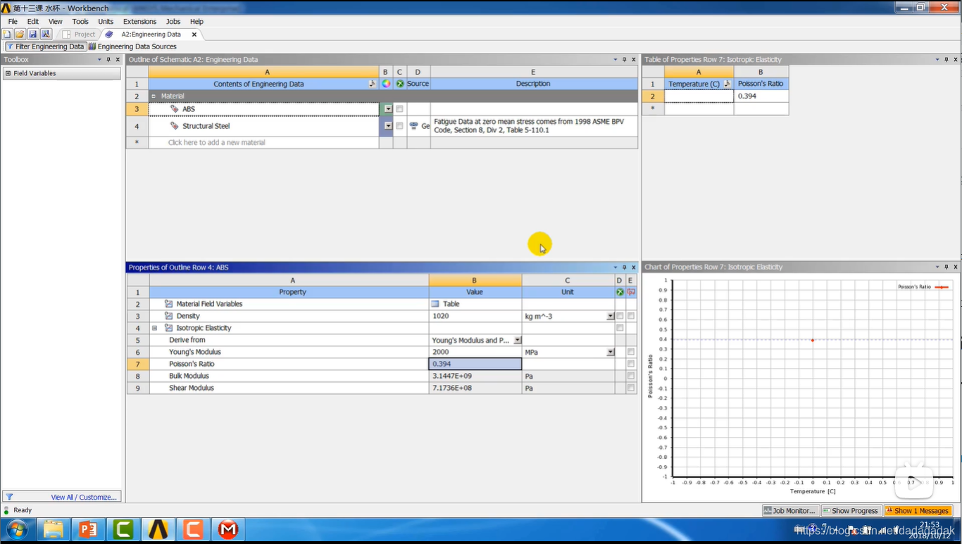Click the New project toolbar icon

pos(7,34)
